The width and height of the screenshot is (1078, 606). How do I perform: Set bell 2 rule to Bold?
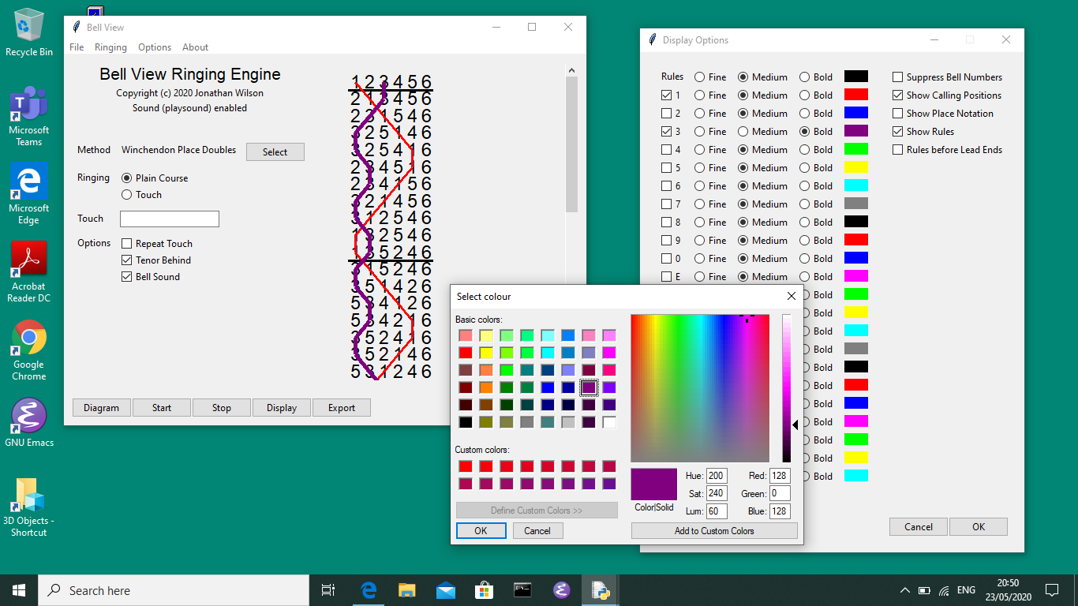click(x=805, y=114)
